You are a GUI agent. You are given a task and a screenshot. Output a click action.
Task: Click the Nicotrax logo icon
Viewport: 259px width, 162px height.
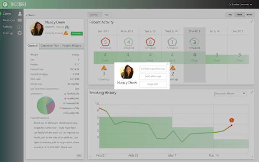click(5, 4)
